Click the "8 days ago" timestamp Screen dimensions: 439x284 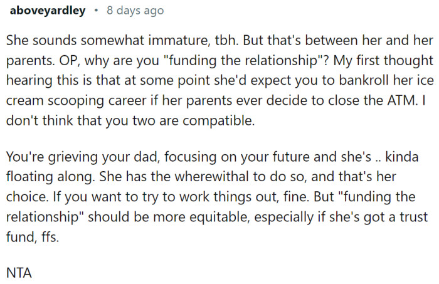[x=134, y=11]
